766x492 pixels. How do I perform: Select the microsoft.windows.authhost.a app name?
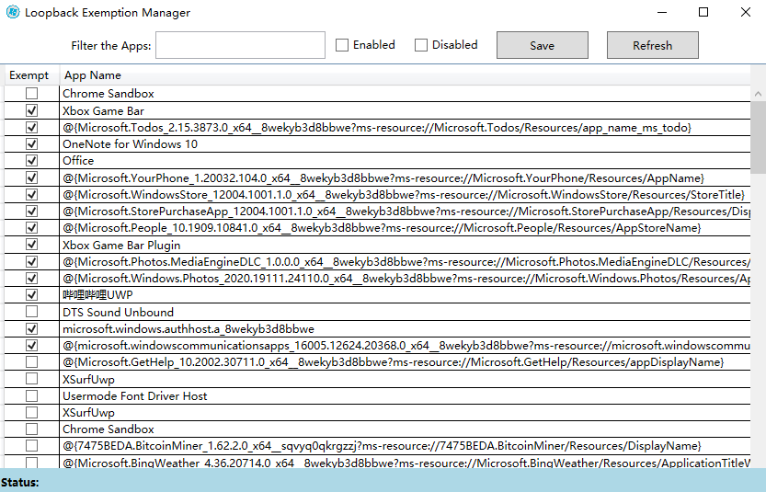tap(189, 329)
